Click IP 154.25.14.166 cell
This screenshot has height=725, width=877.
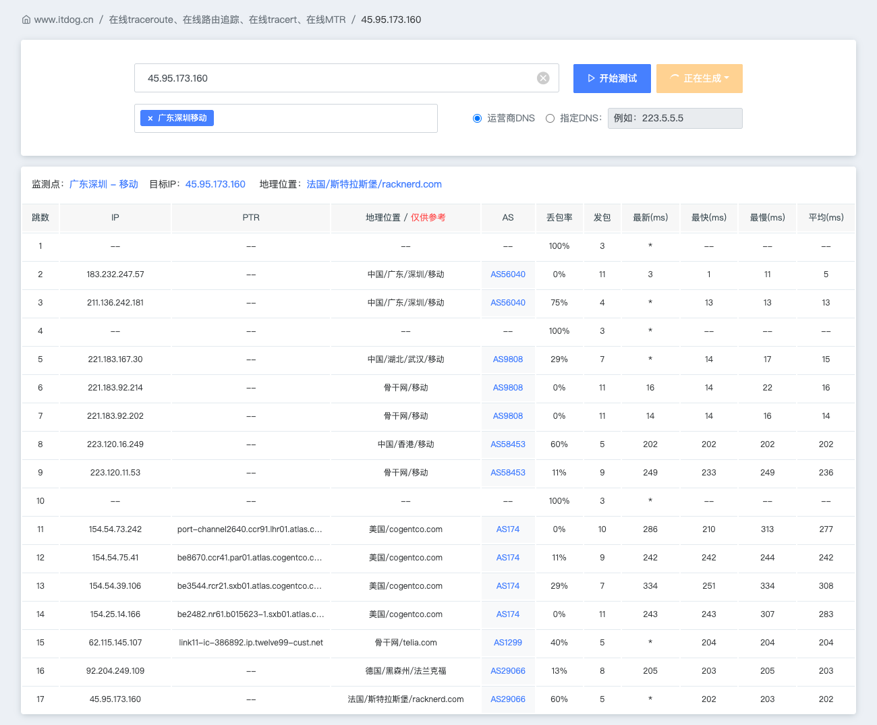click(115, 614)
